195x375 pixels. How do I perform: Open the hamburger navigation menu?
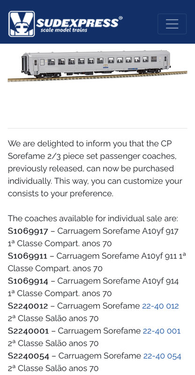click(172, 24)
